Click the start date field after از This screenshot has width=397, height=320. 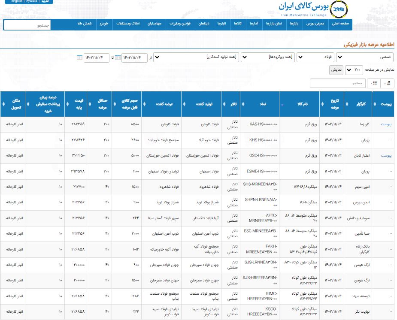[x=134, y=57]
